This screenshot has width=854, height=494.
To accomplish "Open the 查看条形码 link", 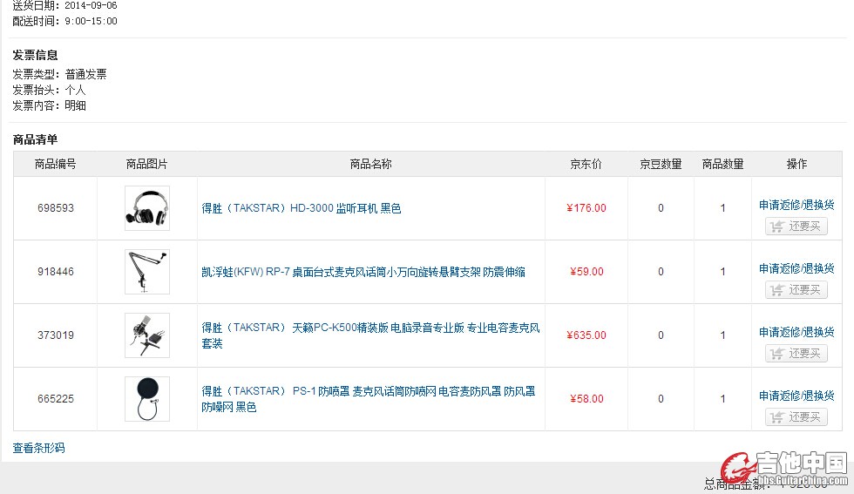I will point(38,448).
